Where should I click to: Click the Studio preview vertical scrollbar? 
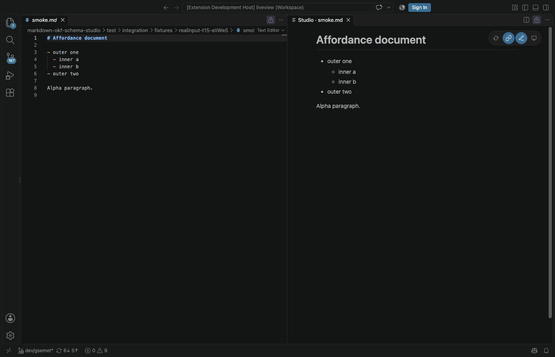(550, 173)
